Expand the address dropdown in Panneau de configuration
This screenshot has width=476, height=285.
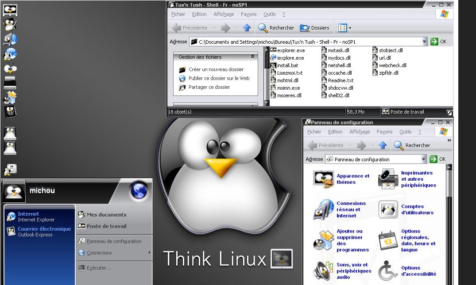click(423, 159)
